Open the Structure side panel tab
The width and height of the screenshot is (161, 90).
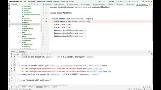click(9, 73)
